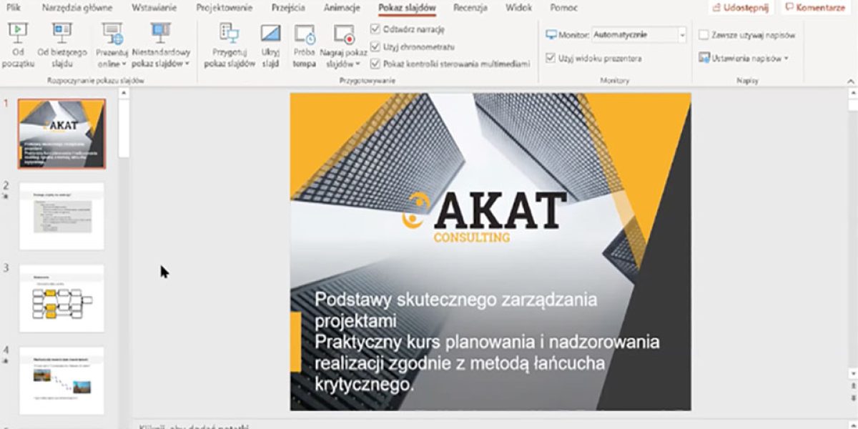
Task: Switch to the Animacje tab
Action: click(342, 8)
